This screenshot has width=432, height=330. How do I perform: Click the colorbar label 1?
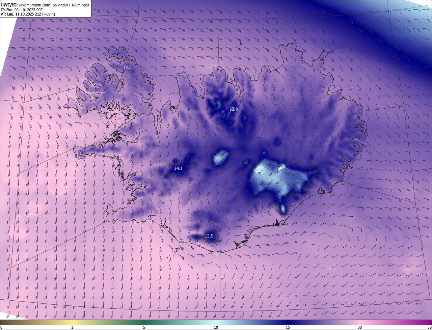point(72,327)
